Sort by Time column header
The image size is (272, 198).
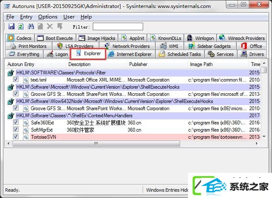click(x=255, y=64)
